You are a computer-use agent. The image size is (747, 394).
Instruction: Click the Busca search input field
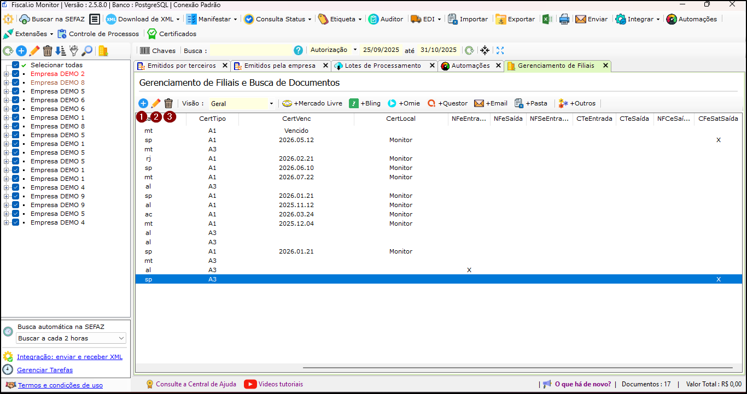pyautogui.click(x=250, y=50)
